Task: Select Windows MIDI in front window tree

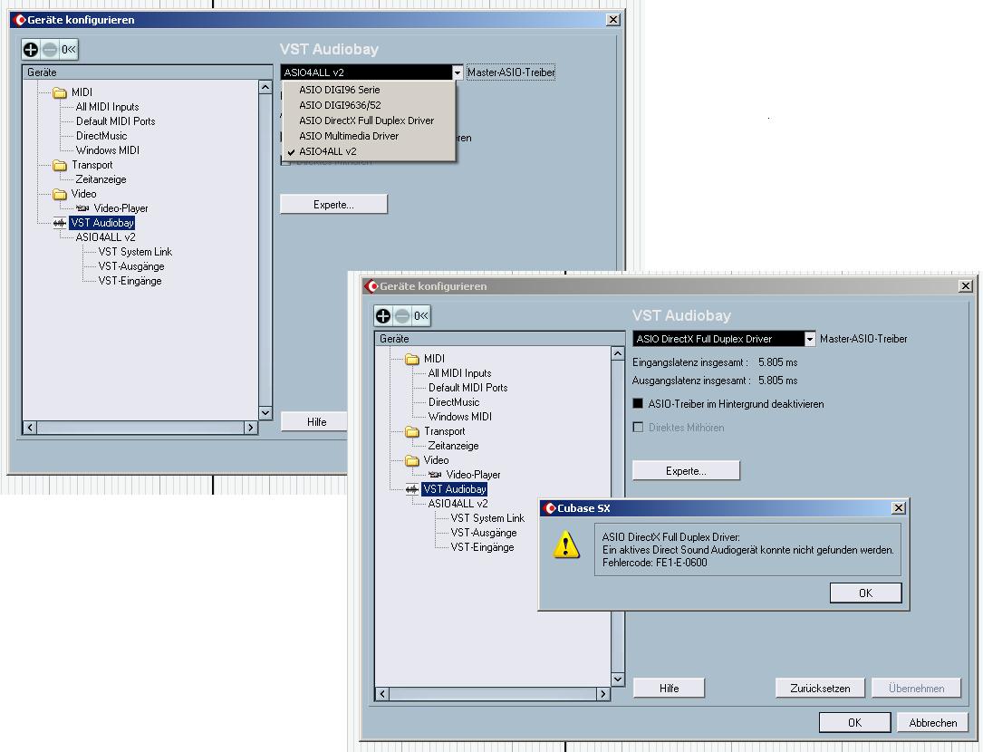Action: 459,417
